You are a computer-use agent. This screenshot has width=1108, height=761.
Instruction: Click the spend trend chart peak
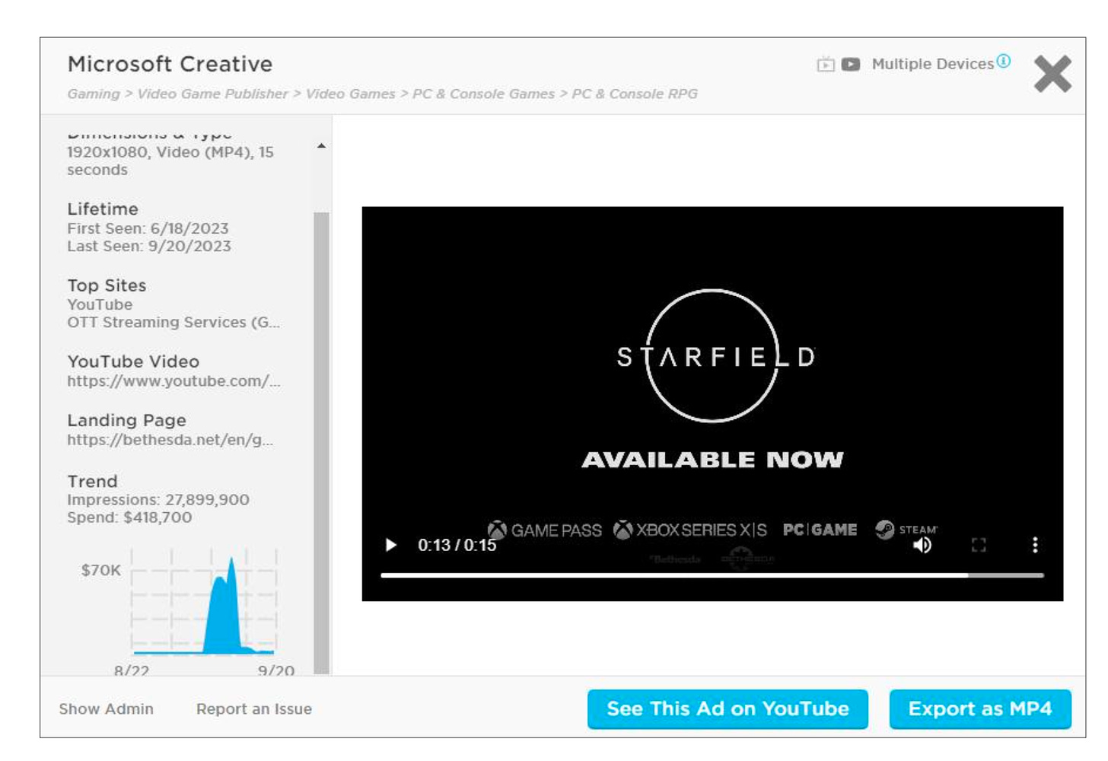point(231,563)
